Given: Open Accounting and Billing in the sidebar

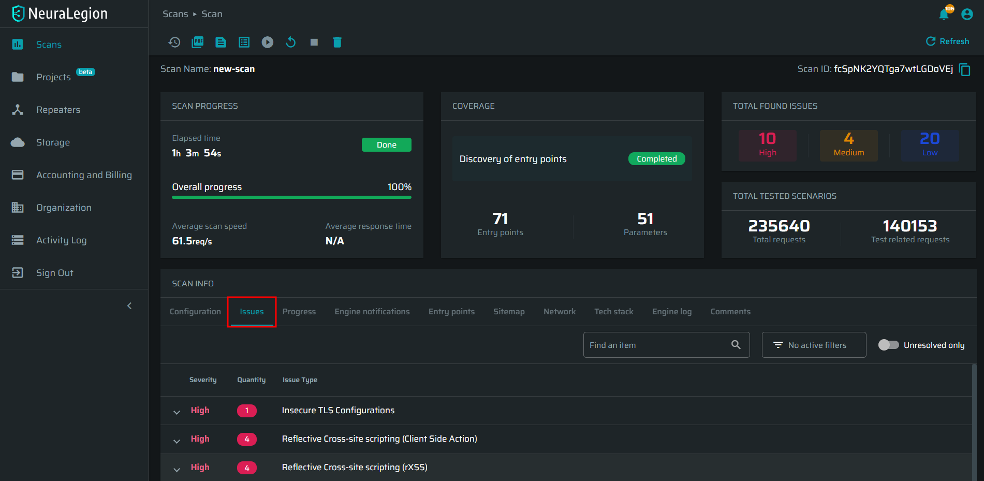Looking at the screenshot, I should [x=84, y=175].
